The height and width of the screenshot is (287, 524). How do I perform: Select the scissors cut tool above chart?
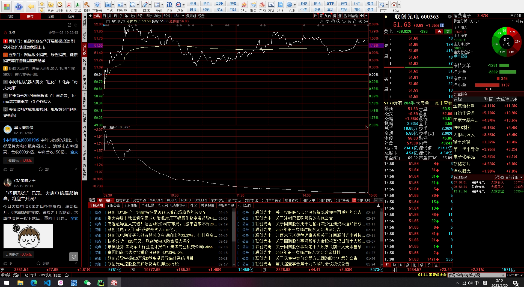pyautogui.click(x=349, y=21)
